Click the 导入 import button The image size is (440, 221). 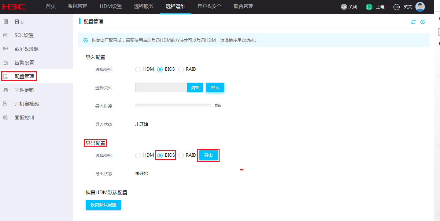coord(215,87)
